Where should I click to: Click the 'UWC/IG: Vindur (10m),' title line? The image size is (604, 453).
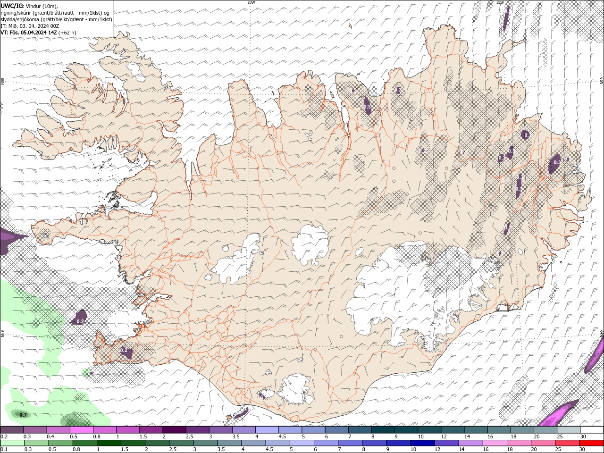[x=29, y=6]
